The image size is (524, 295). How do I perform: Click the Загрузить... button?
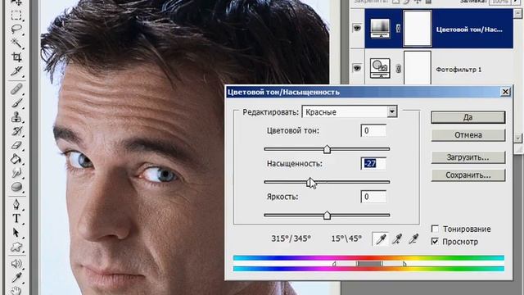[468, 157]
